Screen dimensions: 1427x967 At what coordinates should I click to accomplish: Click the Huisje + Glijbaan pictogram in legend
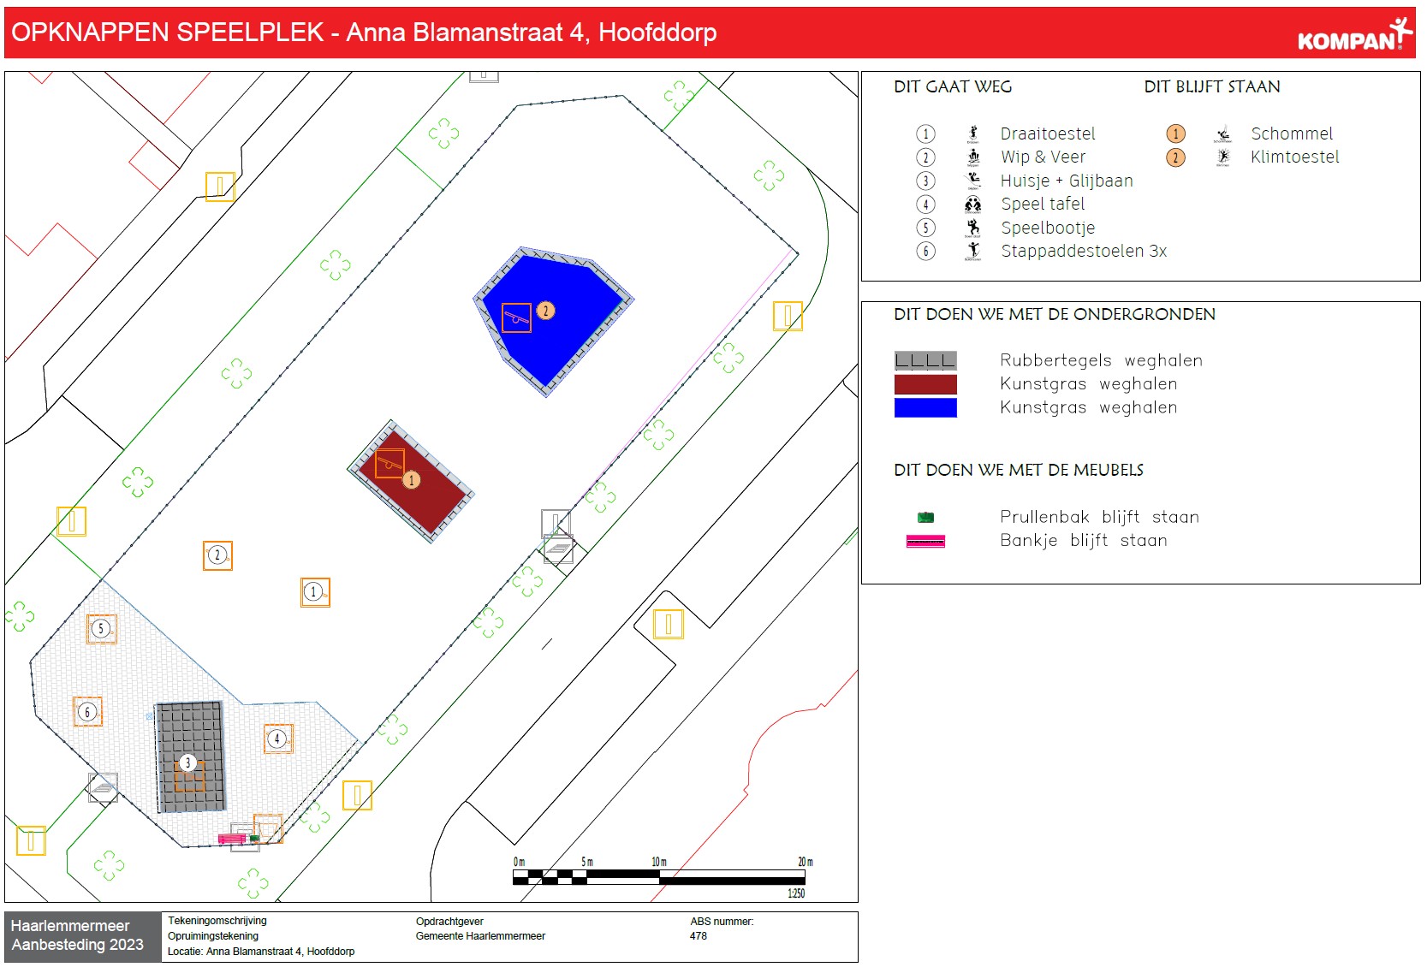(x=973, y=181)
